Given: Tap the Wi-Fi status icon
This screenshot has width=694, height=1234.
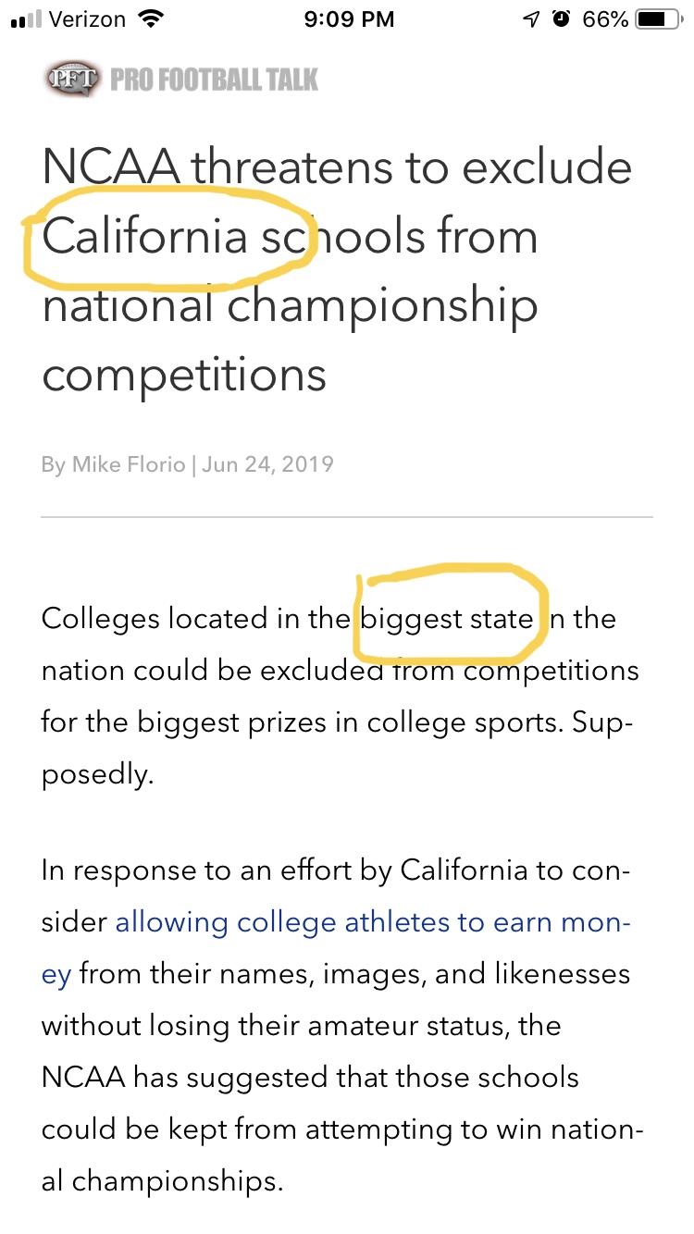Looking at the screenshot, I should (x=149, y=19).
